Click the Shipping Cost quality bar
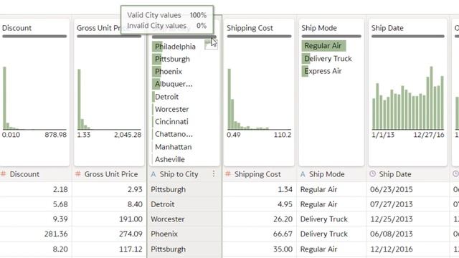 point(260,37)
